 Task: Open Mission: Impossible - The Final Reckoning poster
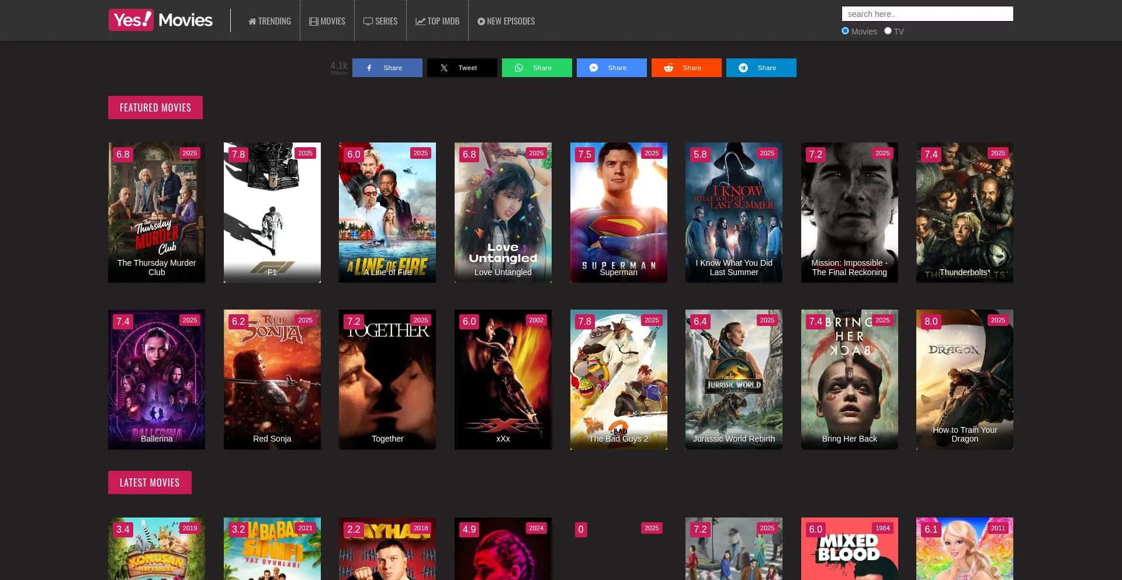coord(850,213)
